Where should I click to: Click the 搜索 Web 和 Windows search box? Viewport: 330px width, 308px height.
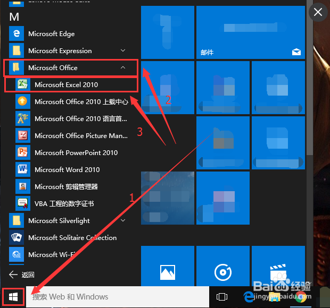pyautogui.click(x=118, y=297)
